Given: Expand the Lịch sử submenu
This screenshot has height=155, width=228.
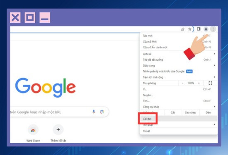Looking at the screenshot, I should tap(179, 54).
